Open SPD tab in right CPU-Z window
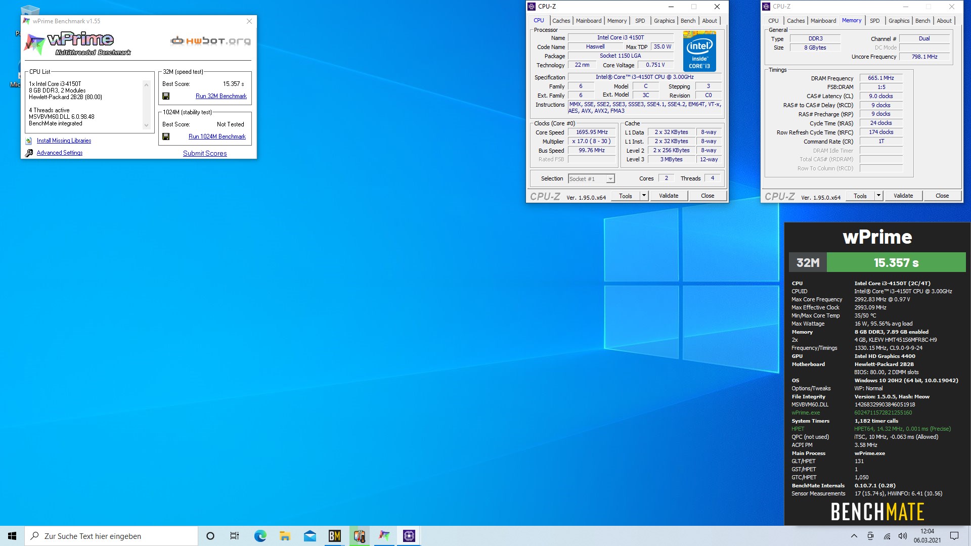 click(x=874, y=21)
